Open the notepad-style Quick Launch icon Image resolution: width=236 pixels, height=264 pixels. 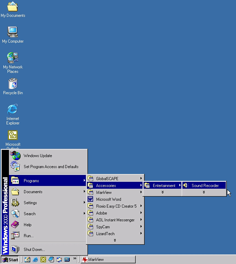click(x=51, y=260)
